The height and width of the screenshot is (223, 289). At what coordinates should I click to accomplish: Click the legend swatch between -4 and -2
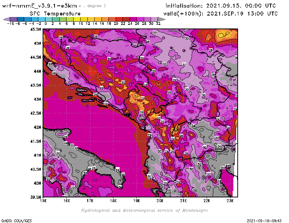pos(35,19)
